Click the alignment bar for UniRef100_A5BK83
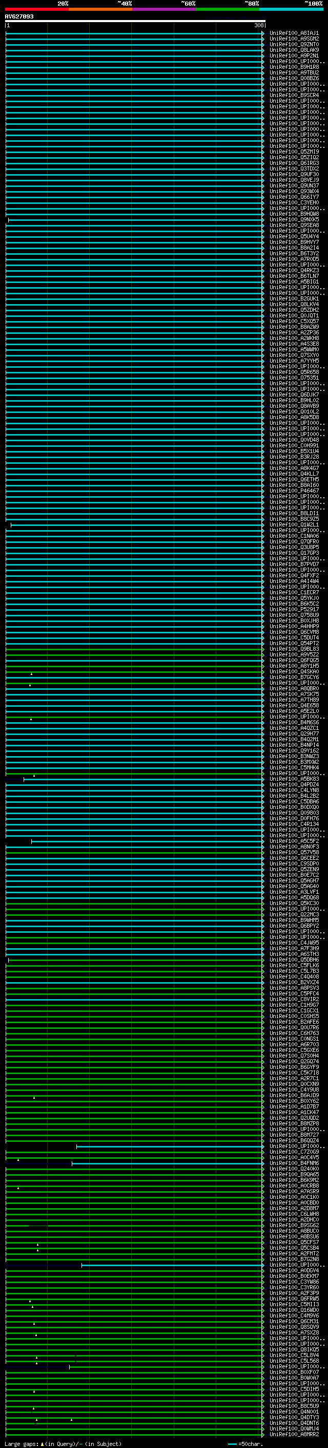328x1448 pixels. click(143, 779)
